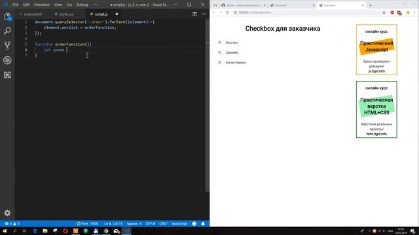Open the View menu
The image size is (419, 235).
click(58, 5)
